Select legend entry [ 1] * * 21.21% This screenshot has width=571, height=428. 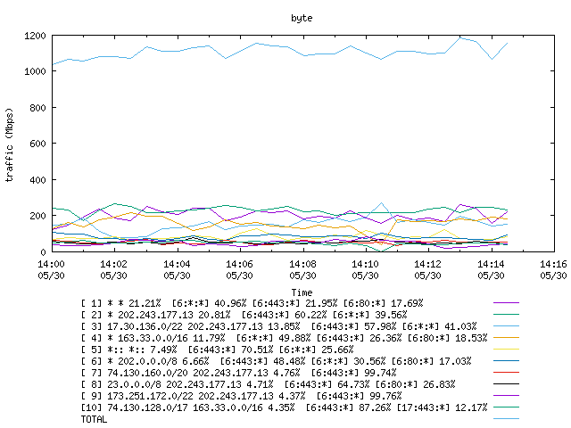tap(252, 303)
